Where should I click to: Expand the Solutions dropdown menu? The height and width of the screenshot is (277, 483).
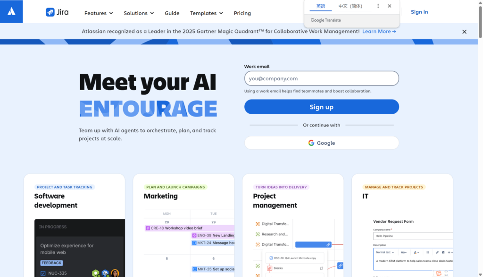point(139,13)
